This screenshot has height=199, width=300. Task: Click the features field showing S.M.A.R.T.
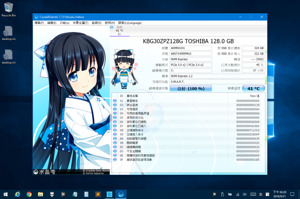[x=217, y=82]
